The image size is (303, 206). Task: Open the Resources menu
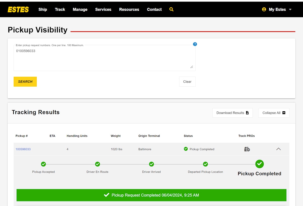(x=129, y=9)
